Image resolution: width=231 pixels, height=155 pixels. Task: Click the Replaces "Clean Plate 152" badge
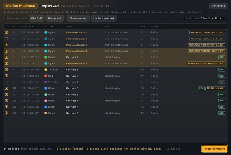[206, 45]
